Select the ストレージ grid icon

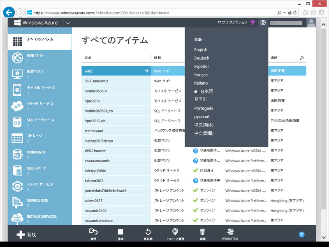click(17, 138)
